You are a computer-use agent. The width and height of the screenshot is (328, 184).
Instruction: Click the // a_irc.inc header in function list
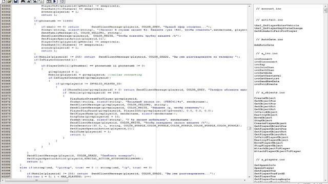pyautogui.click(x=266, y=53)
